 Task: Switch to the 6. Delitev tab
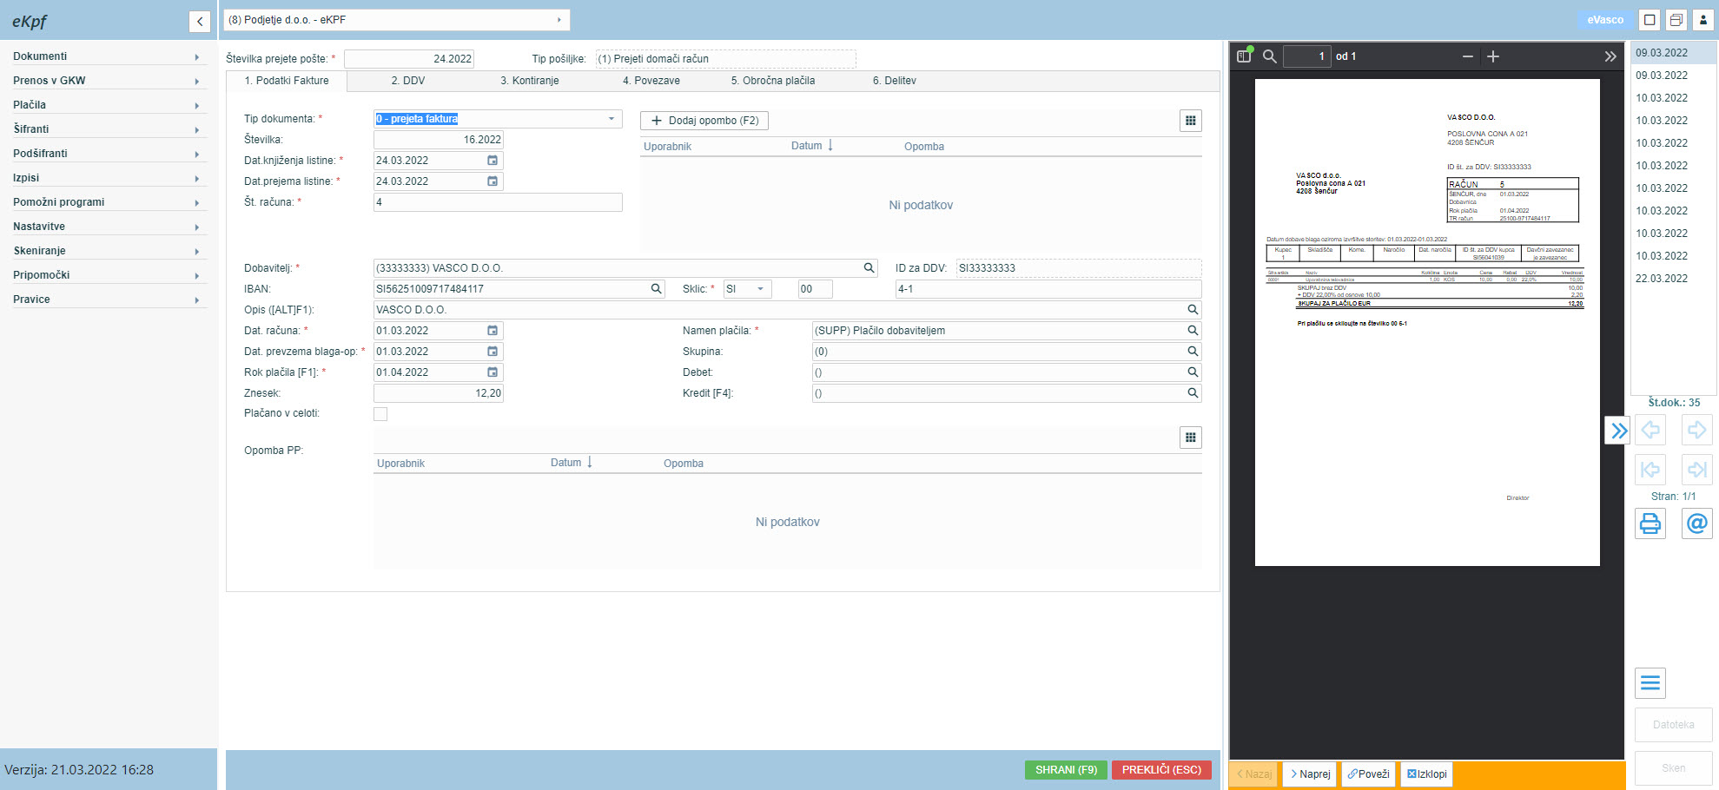tap(895, 81)
